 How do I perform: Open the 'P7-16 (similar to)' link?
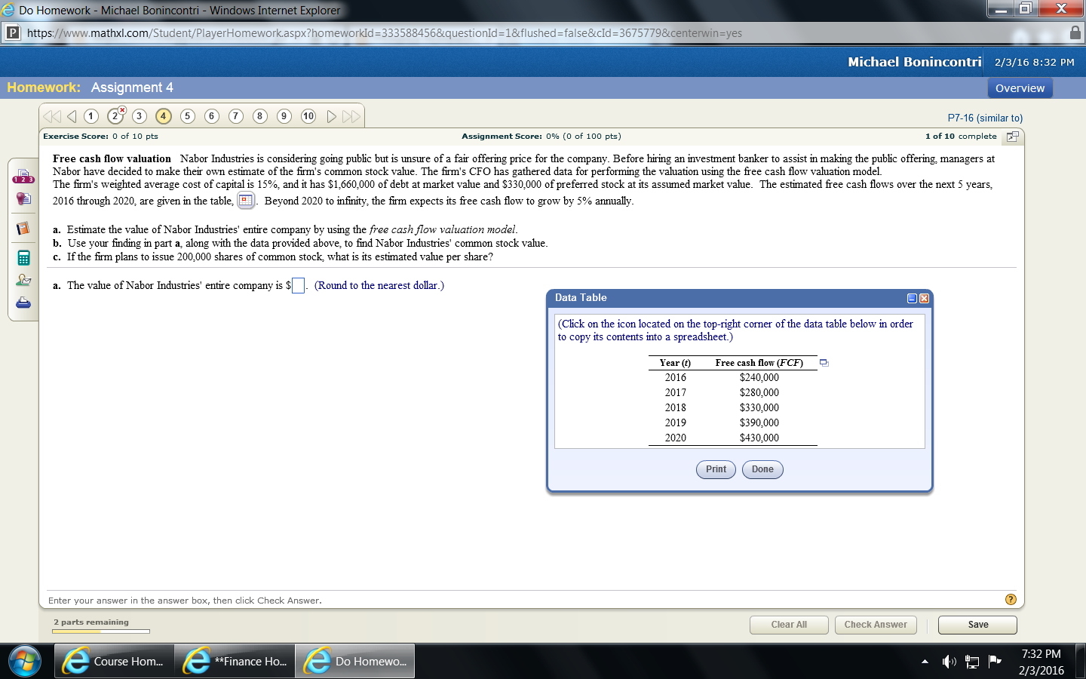(983, 118)
